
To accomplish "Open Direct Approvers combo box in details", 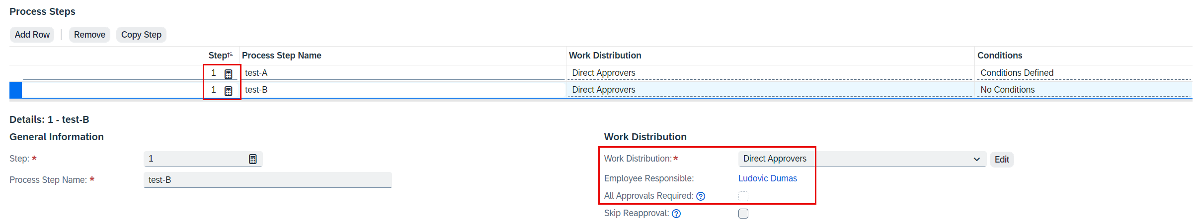I will pyautogui.click(x=862, y=159).
